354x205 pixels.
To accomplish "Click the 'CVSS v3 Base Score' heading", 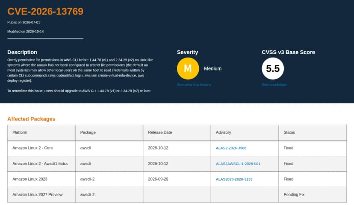I will pyautogui.click(x=288, y=53).
